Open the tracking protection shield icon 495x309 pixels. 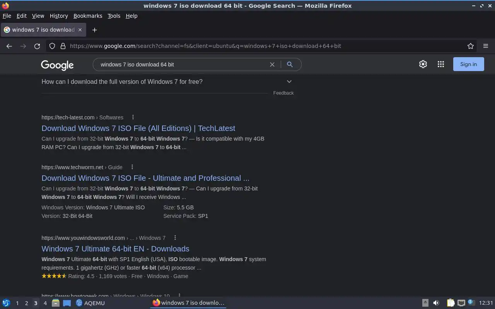click(x=52, y=46)
